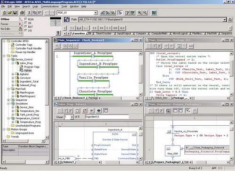Open the PIDE_01 search combo box
This screenshot has width=235, height=171.
(x=95, y=13)
